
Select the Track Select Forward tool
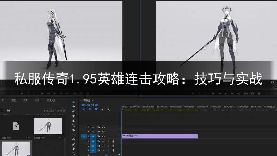73,107
